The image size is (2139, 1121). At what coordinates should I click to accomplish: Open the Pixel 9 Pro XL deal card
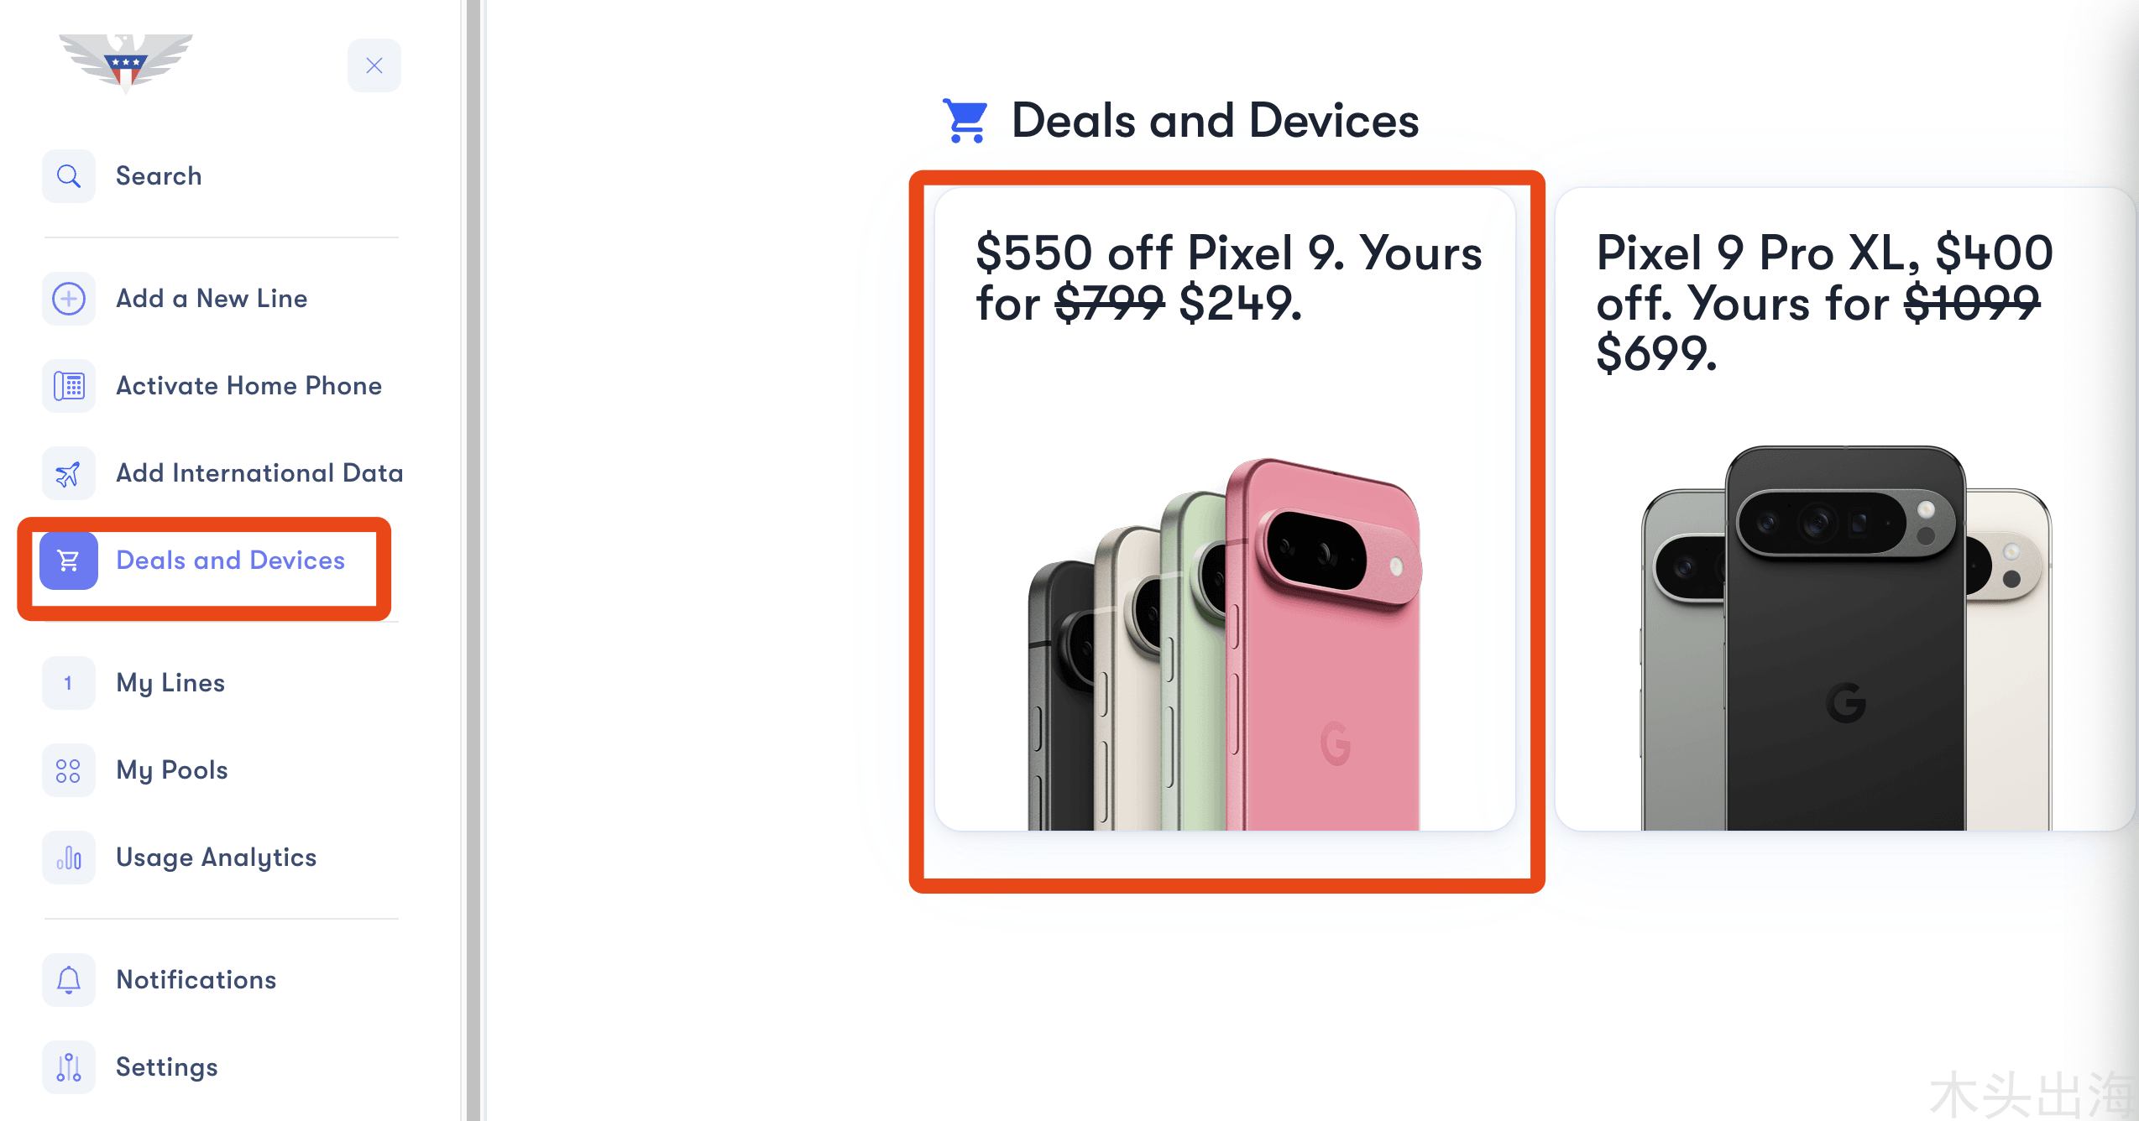[1845, 509]
